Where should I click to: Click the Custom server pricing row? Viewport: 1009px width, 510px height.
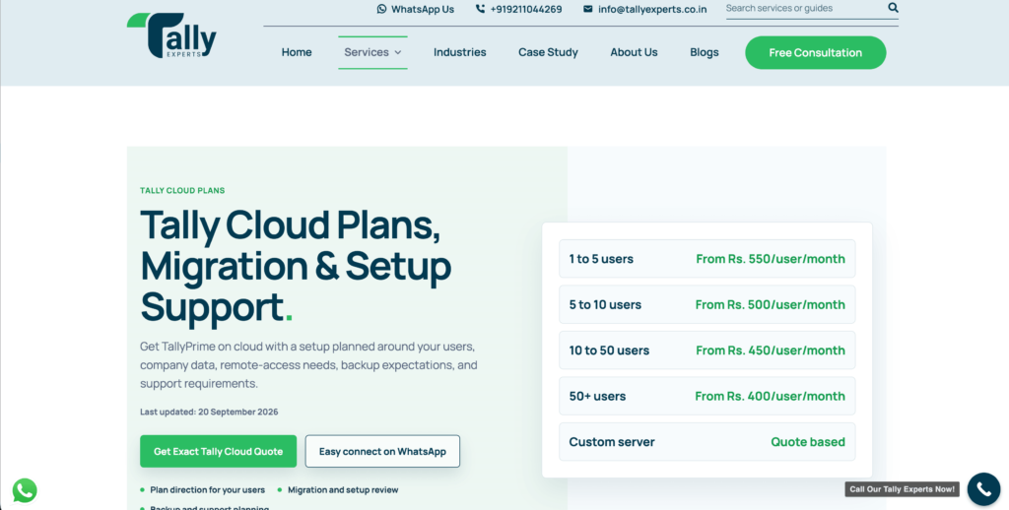coord(707,442)
